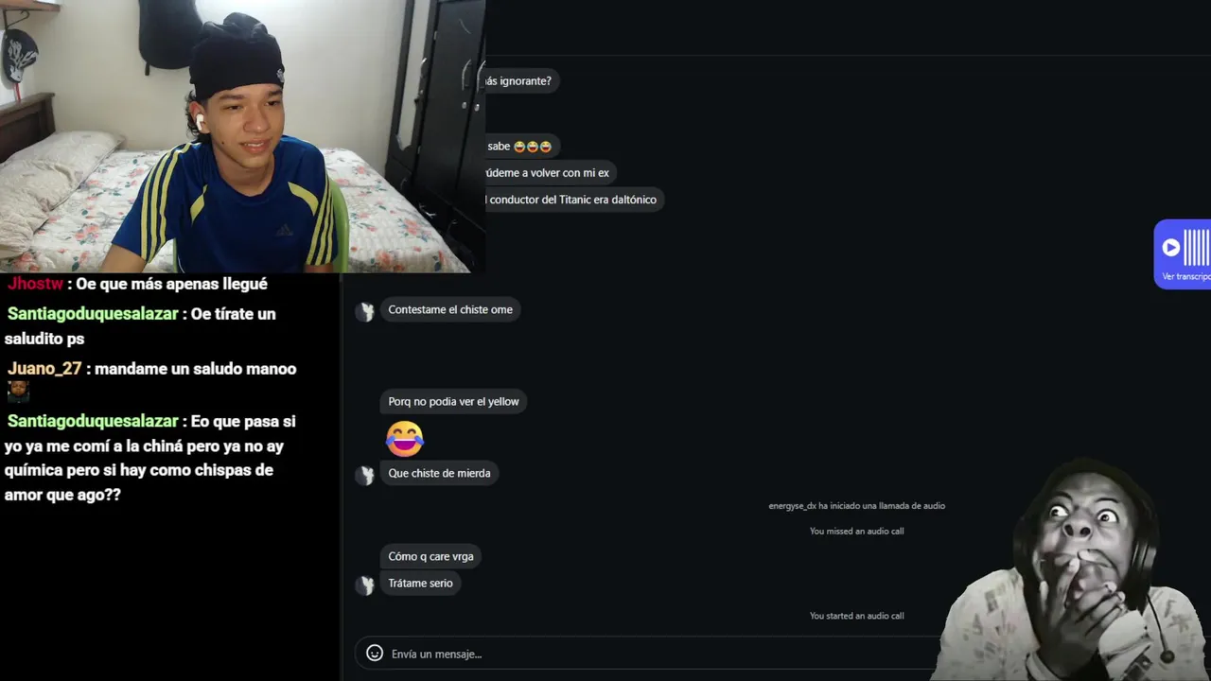Open 'Ver transcripción' under the voice message
Viewport: 1211px width, 681px height.
coord(1186,277)
